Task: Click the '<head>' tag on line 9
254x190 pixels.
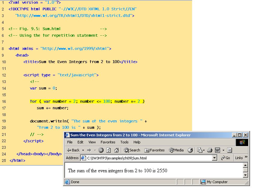Action: coord(22,55)
